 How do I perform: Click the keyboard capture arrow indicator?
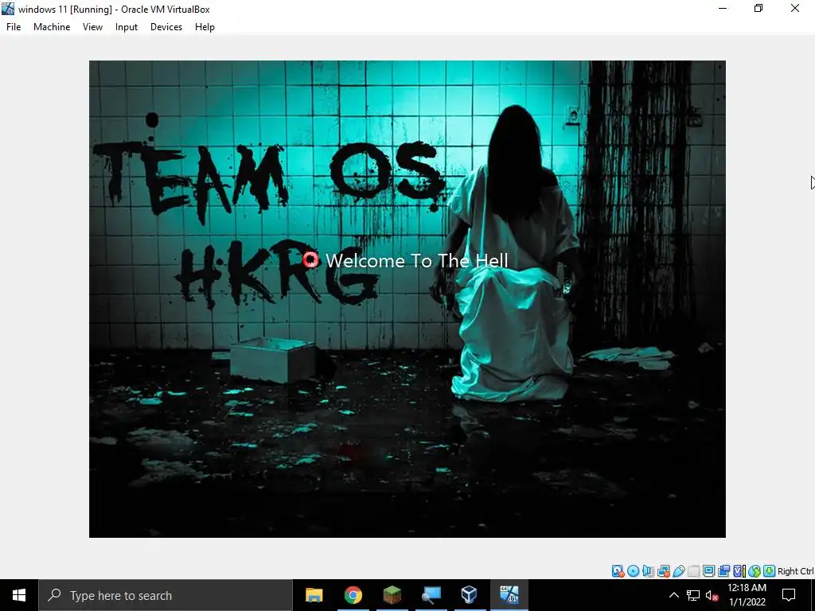770,571
